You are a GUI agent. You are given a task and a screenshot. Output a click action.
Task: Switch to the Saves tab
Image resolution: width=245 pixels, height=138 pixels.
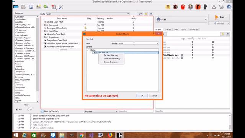coord(184,30)
